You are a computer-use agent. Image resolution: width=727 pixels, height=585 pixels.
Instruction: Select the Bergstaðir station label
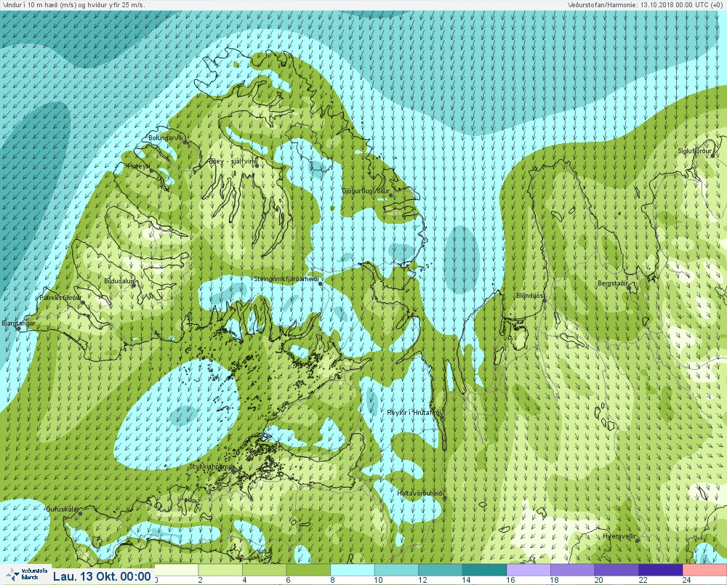coord(612,283)
